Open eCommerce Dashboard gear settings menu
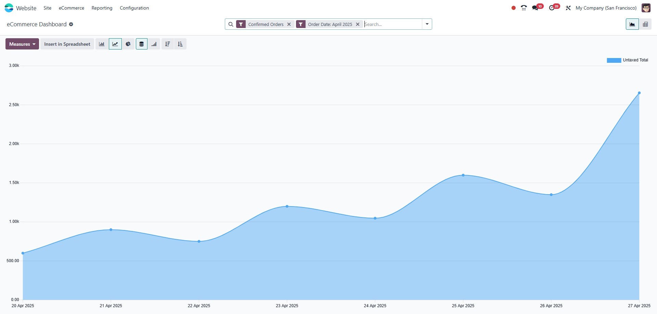The image size is (657, 314). [71, 24]
